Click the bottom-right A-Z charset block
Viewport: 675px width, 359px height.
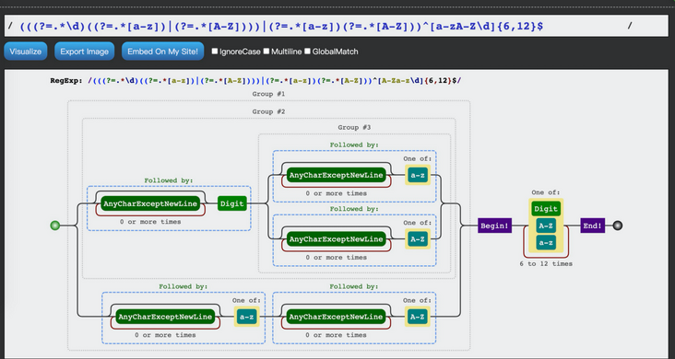tap(418, 317)
